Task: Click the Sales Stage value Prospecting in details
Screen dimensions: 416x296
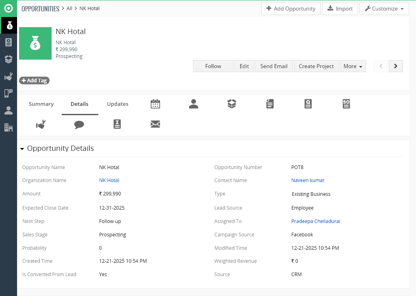Action: (x=113, y=235)
